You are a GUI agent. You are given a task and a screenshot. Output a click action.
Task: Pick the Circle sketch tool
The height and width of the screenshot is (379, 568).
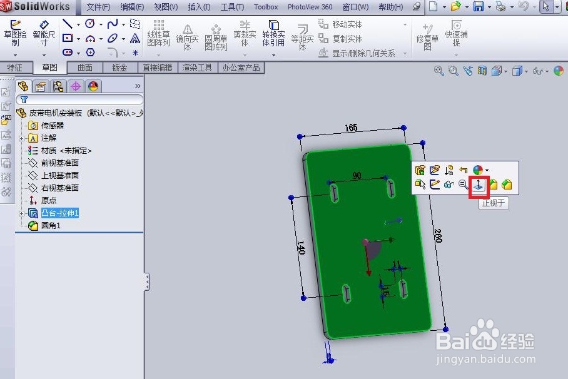click(x=90, y=24)
